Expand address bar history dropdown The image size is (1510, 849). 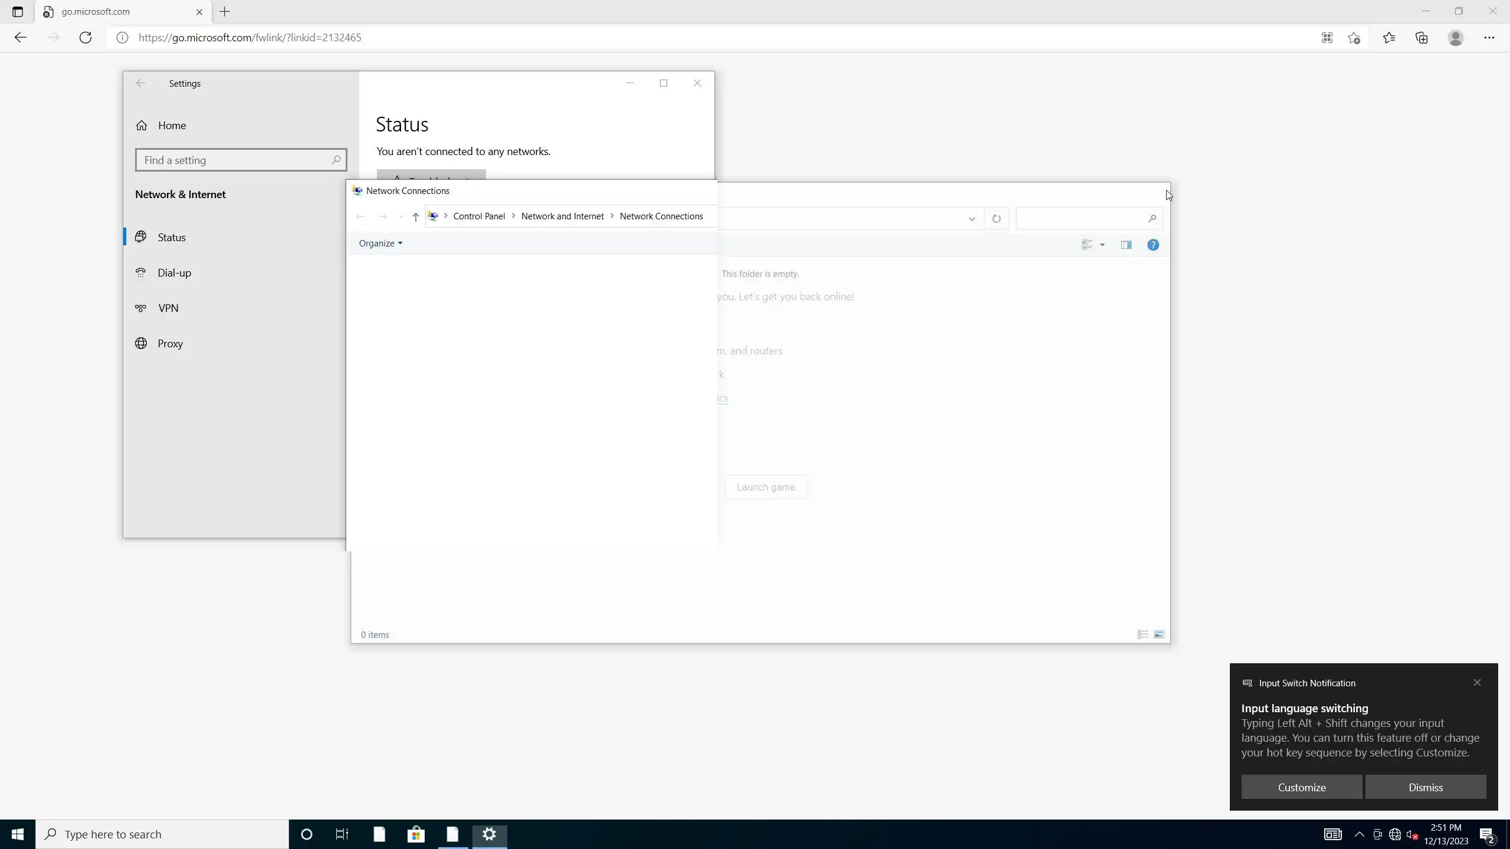pos(971,219)
